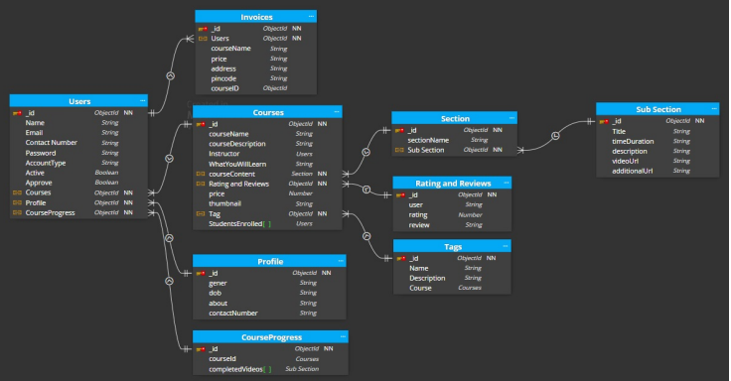The image size is (731, 381).
Task: Select the Courses _id primary key icon
Action: (201, 124)
